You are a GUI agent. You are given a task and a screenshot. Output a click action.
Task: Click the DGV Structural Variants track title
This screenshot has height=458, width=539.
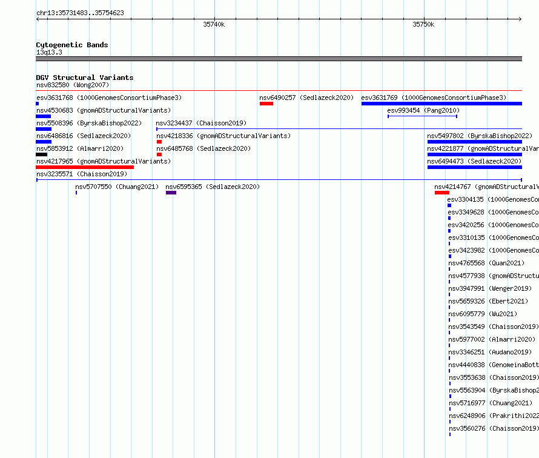point(85,78)
